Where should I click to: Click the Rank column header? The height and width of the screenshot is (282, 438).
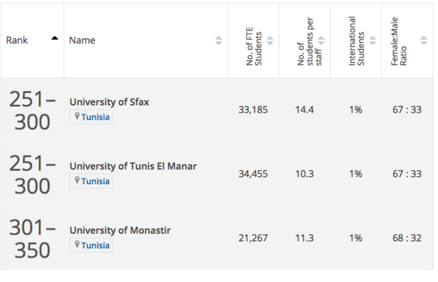click(17, 40)
